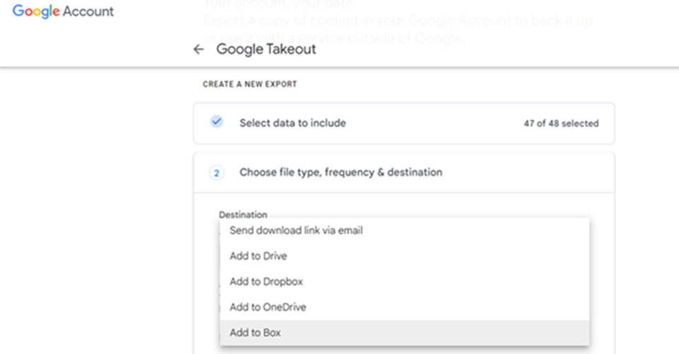Pick Add to OneDrive option
Image resolution: width=679 pixels, height=354 pixels.
coord(404,307)
